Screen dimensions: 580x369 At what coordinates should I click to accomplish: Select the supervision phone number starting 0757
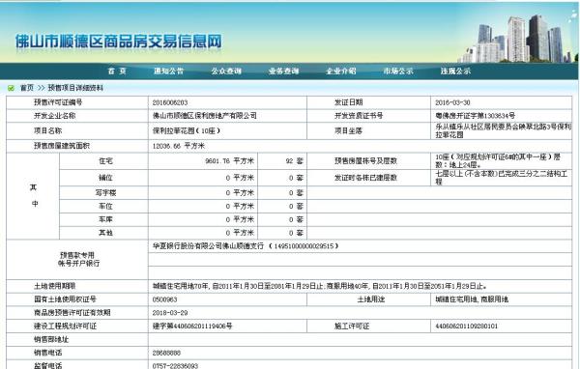tap(175, 366)
